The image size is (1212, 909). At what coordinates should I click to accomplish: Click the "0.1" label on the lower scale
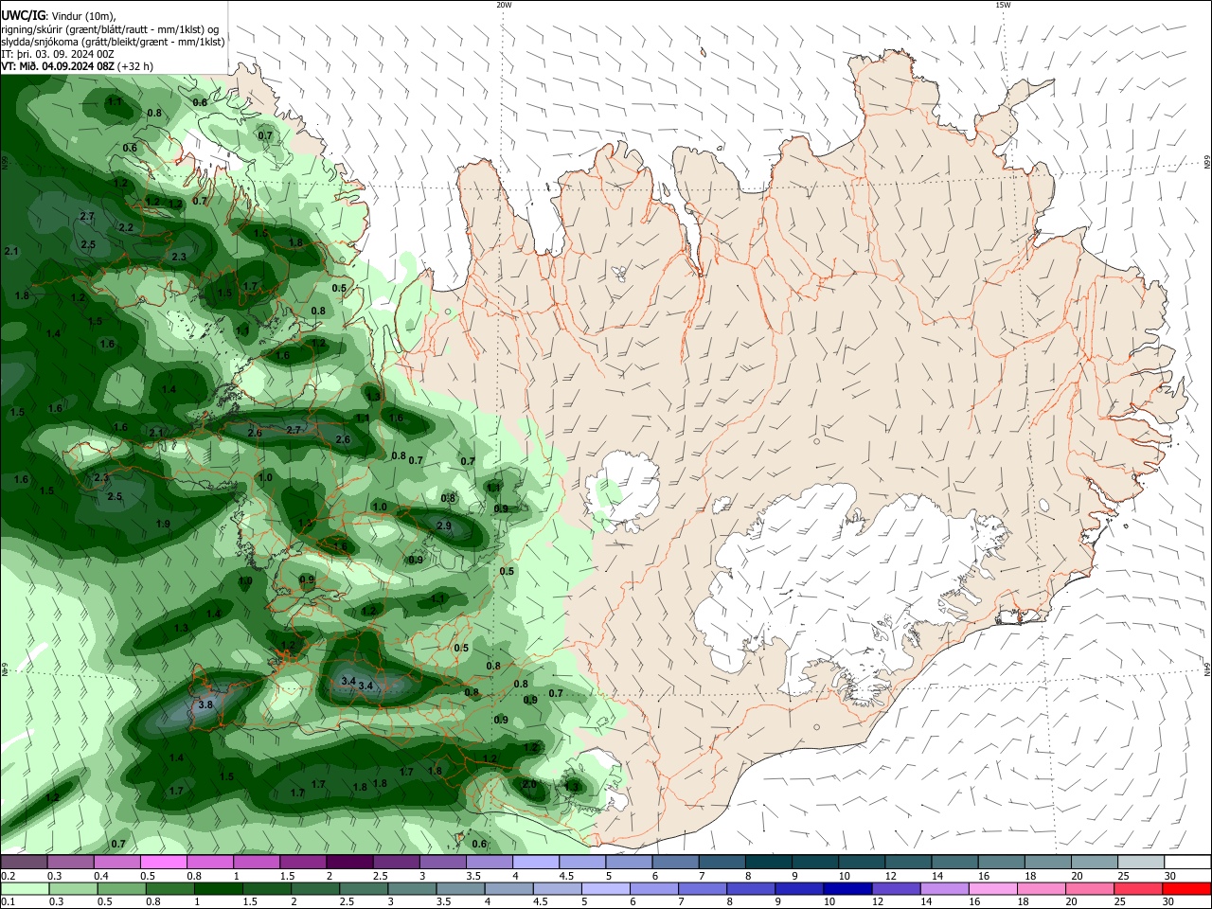(x=8, y=902)
